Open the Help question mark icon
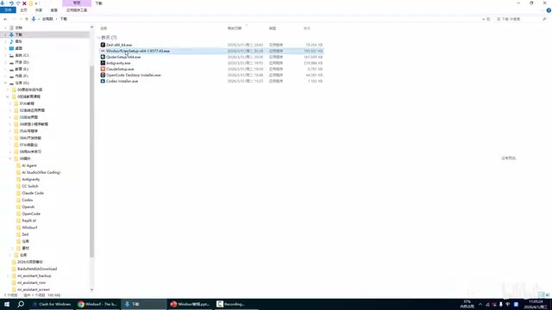This screenshot has height=310, width=552. pos(549,10)
